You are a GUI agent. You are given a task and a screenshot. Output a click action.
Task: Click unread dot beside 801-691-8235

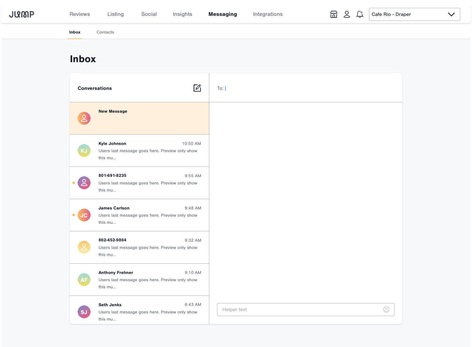pyautogui.click(x=74, y=183)
